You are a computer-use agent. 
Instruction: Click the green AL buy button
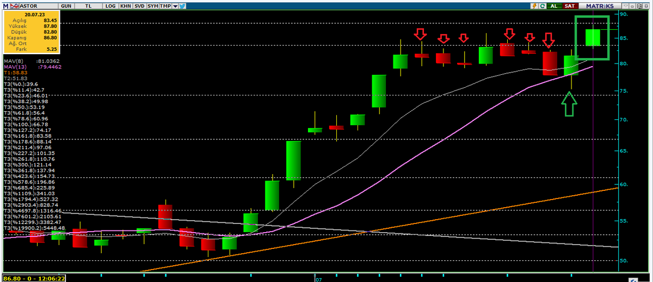(x=554, y=5)
